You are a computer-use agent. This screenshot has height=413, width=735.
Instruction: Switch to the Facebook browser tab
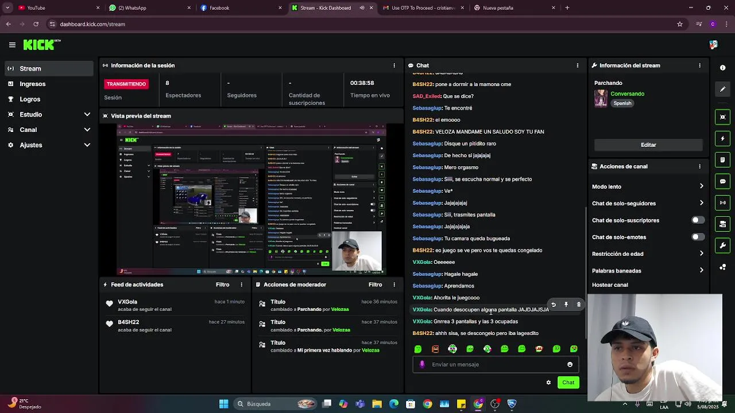241,8
